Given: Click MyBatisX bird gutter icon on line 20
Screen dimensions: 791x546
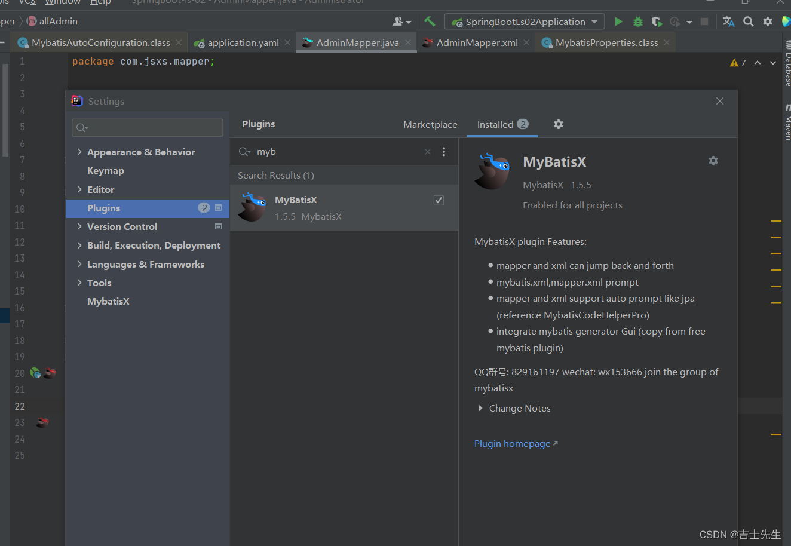Looking at the screenshot, I should tap(50, 373).
